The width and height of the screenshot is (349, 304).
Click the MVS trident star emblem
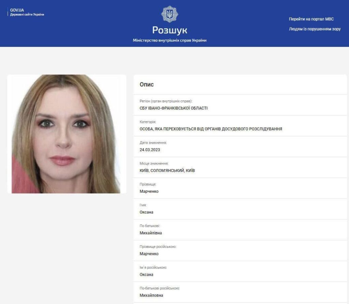[x=169, y=14]
